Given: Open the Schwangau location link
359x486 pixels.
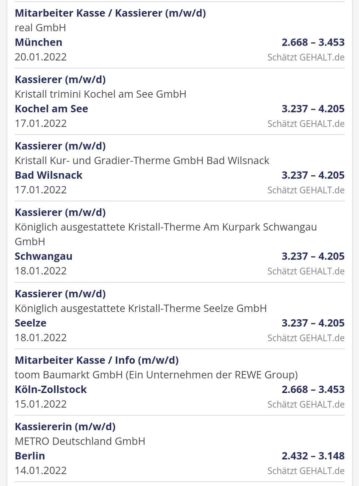Looking at the screenshot, I should (x=44, y=256).
